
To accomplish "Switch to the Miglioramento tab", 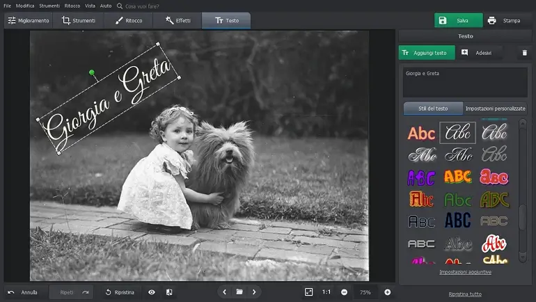I will point(29,20).
